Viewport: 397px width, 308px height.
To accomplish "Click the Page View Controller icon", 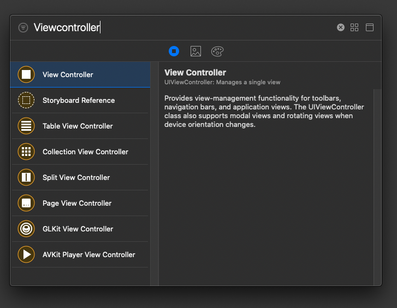I will pyautogui.click(x=26, y=203).
